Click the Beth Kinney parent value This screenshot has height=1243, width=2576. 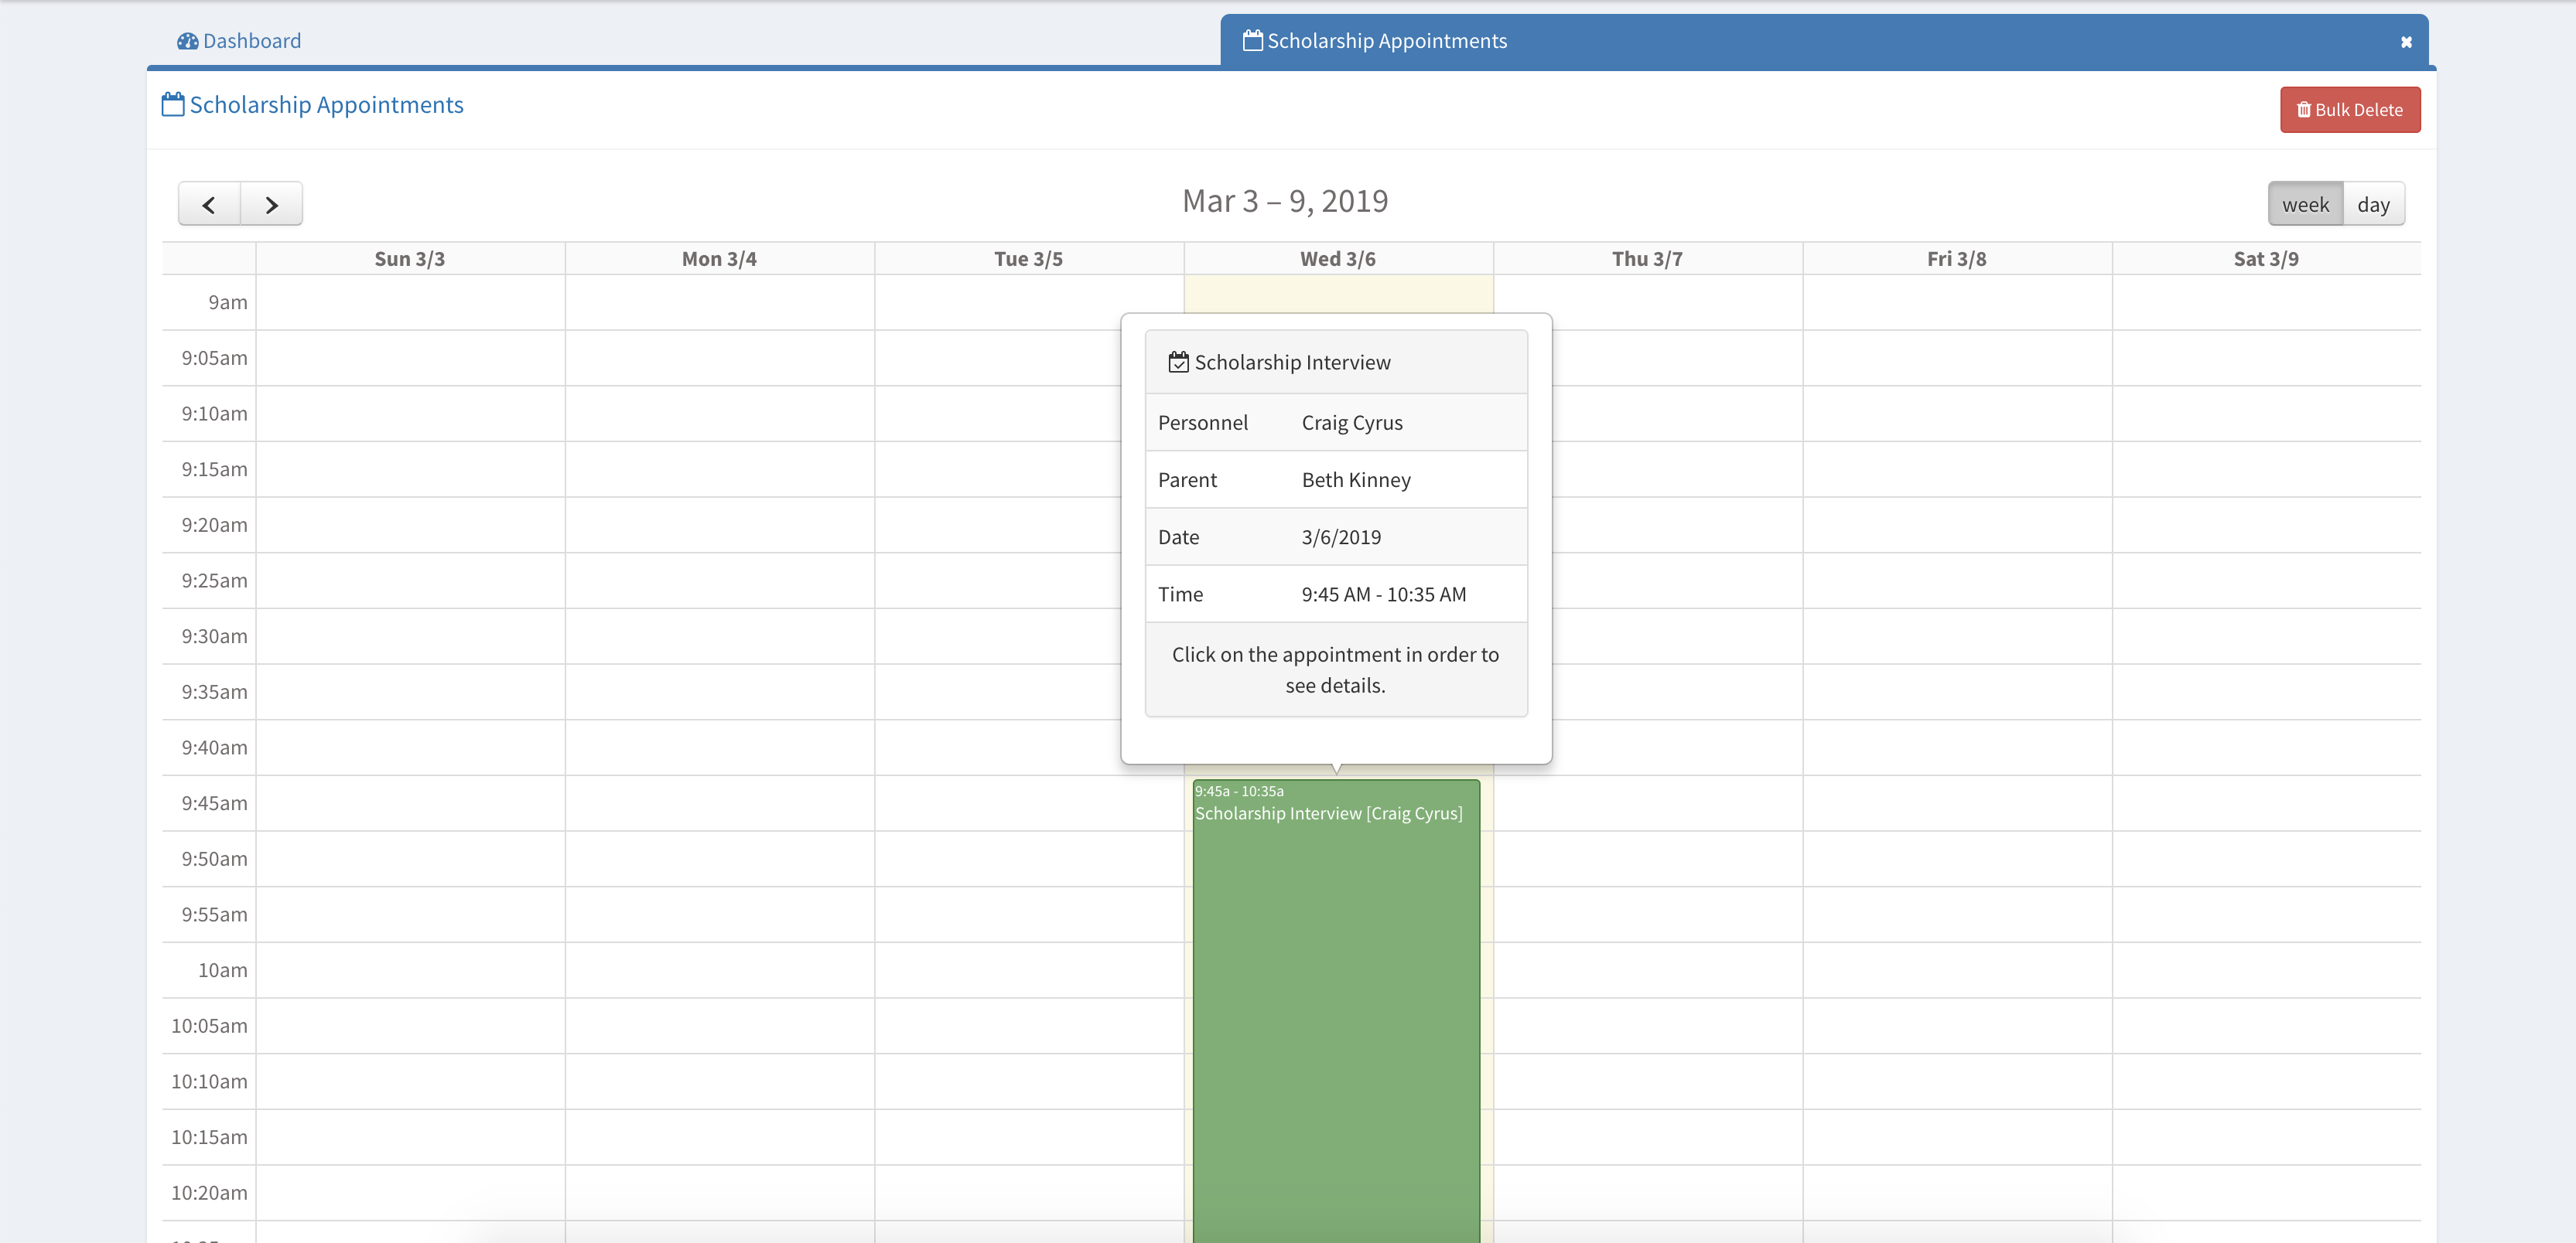pyautogui.click(x=1356, y=479)
